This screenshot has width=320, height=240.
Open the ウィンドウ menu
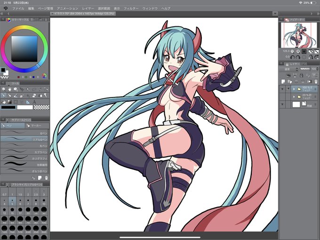[150, 8]
